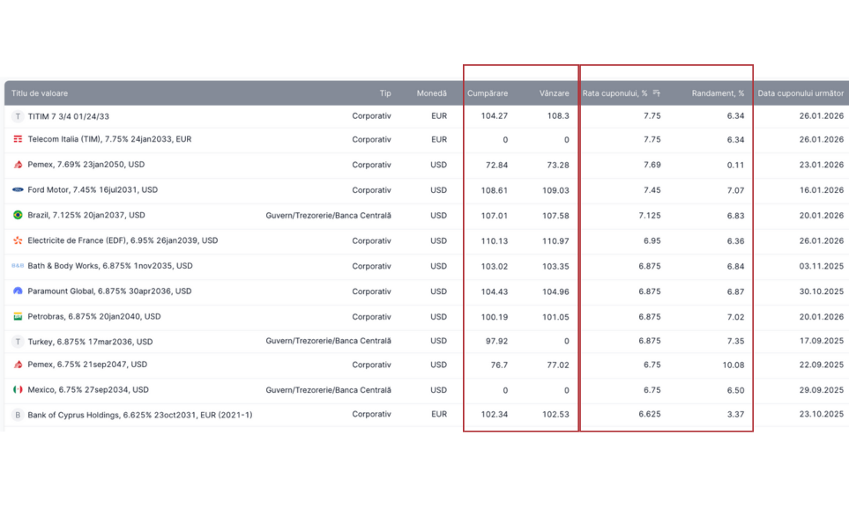Click the Mexico flag icon
The image size is (849, 509).
(18, 389)
